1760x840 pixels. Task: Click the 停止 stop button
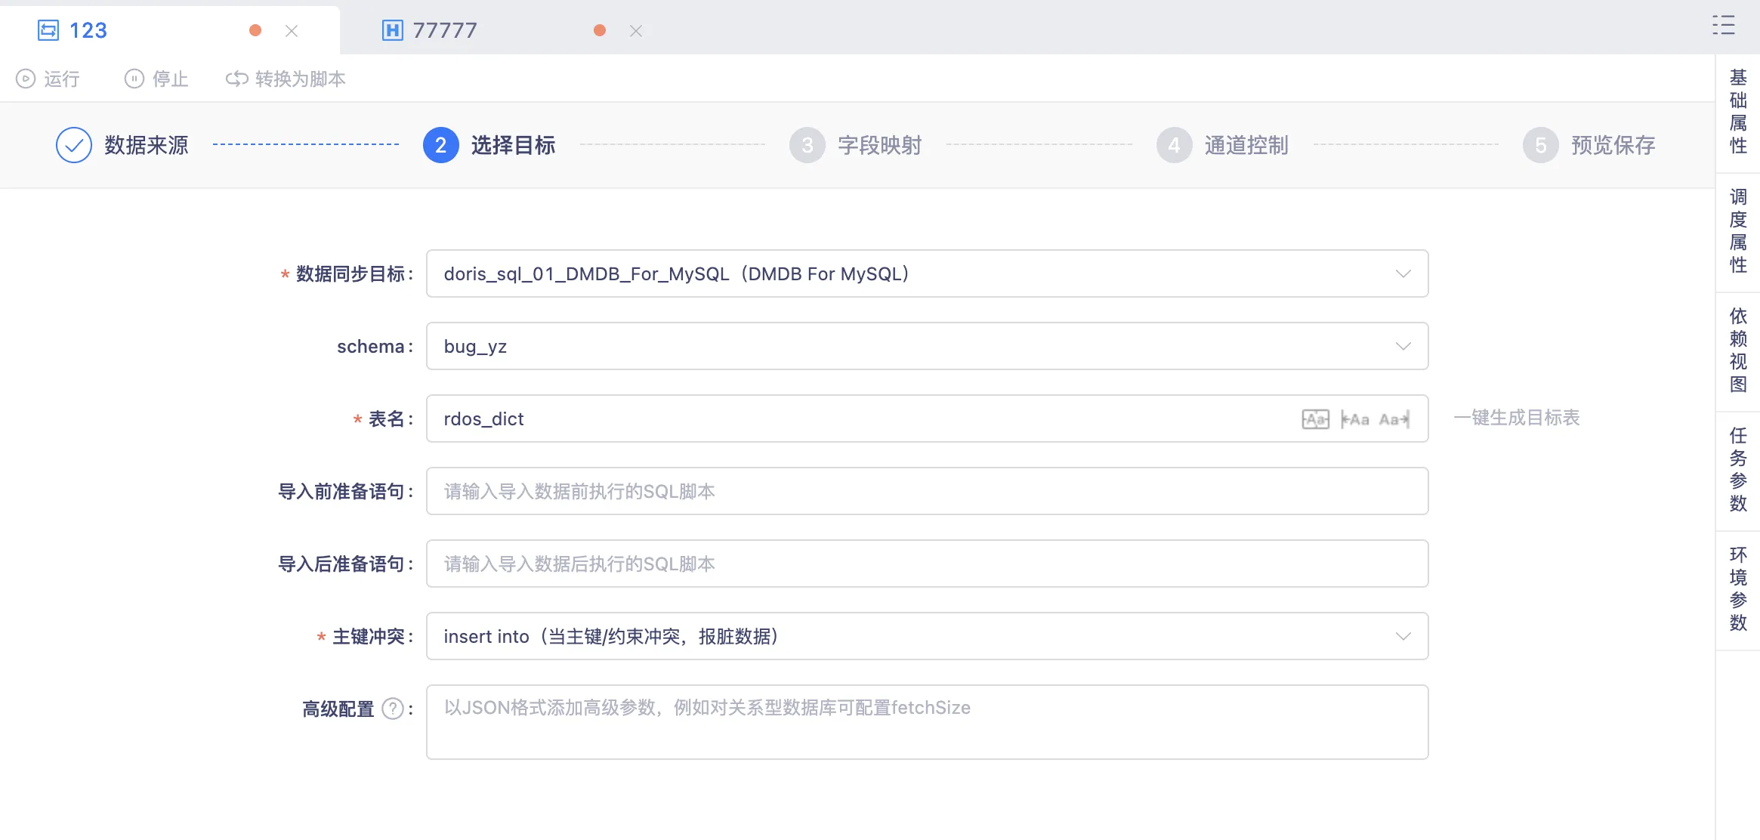pyautogui.click(x=156, y=79)
